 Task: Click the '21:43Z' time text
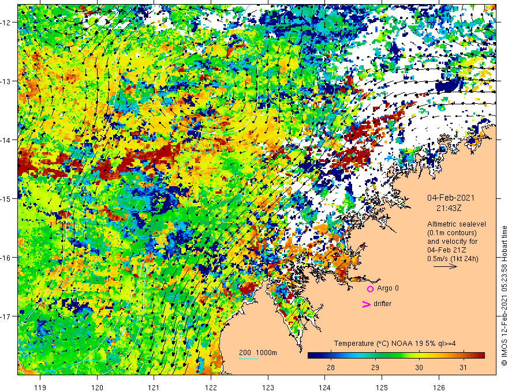[449, 208]
